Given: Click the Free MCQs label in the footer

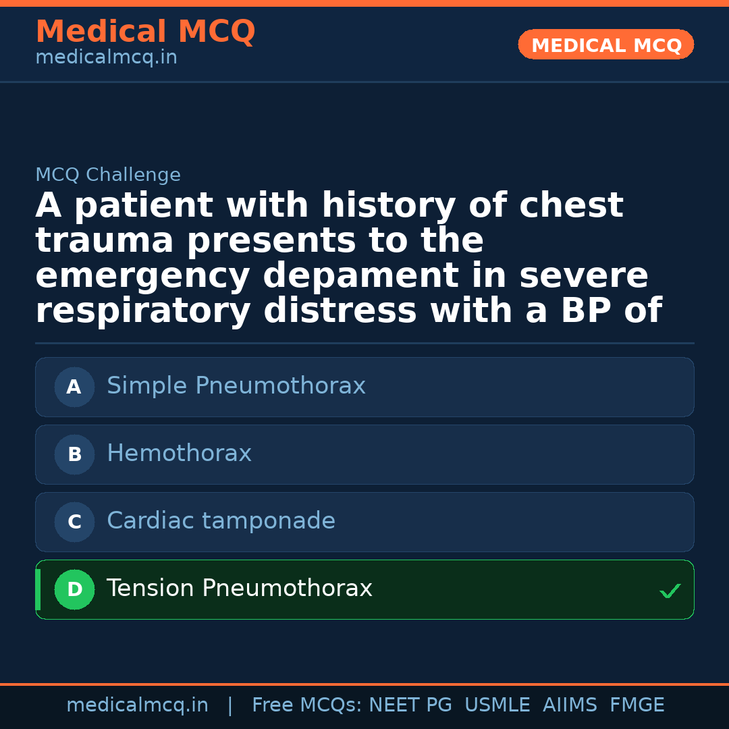Looking at the screenshot, I should point(306,705).
